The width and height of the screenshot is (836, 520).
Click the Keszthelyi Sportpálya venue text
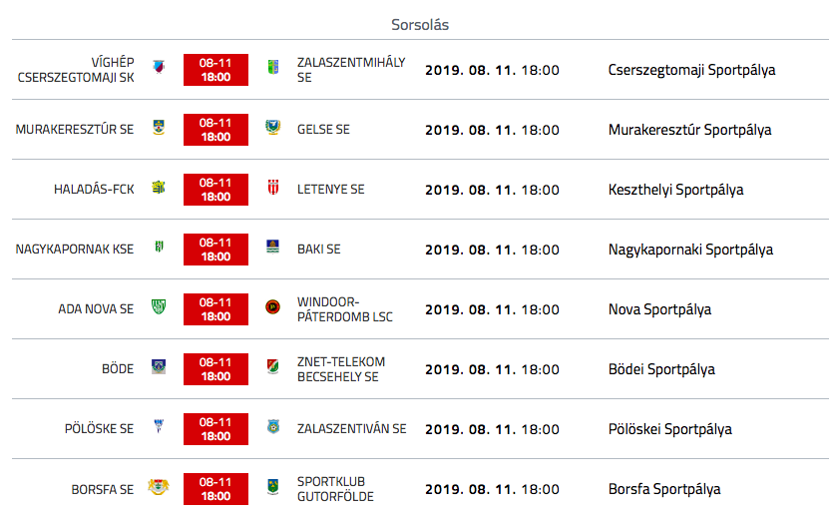(676, 190)
